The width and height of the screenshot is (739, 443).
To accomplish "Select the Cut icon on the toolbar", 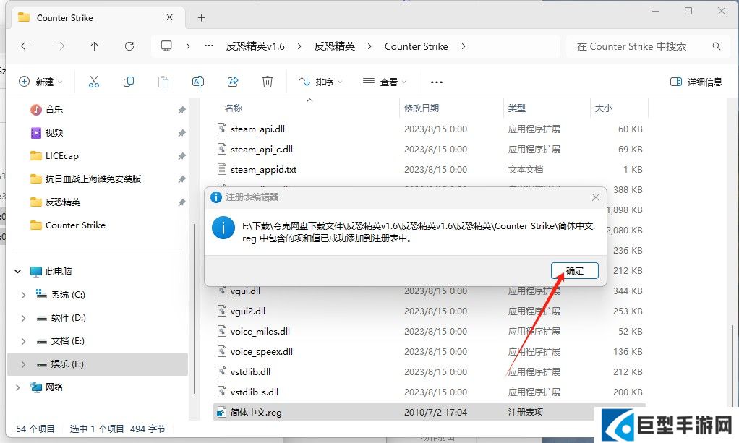I will coord(93,81).
